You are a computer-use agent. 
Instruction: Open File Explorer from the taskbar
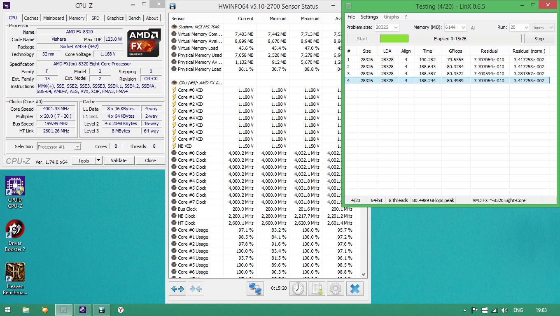click(26, 310)
